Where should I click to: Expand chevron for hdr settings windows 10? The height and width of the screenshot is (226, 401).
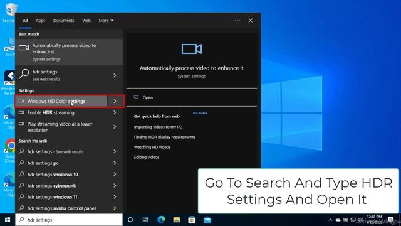point(115,175)
